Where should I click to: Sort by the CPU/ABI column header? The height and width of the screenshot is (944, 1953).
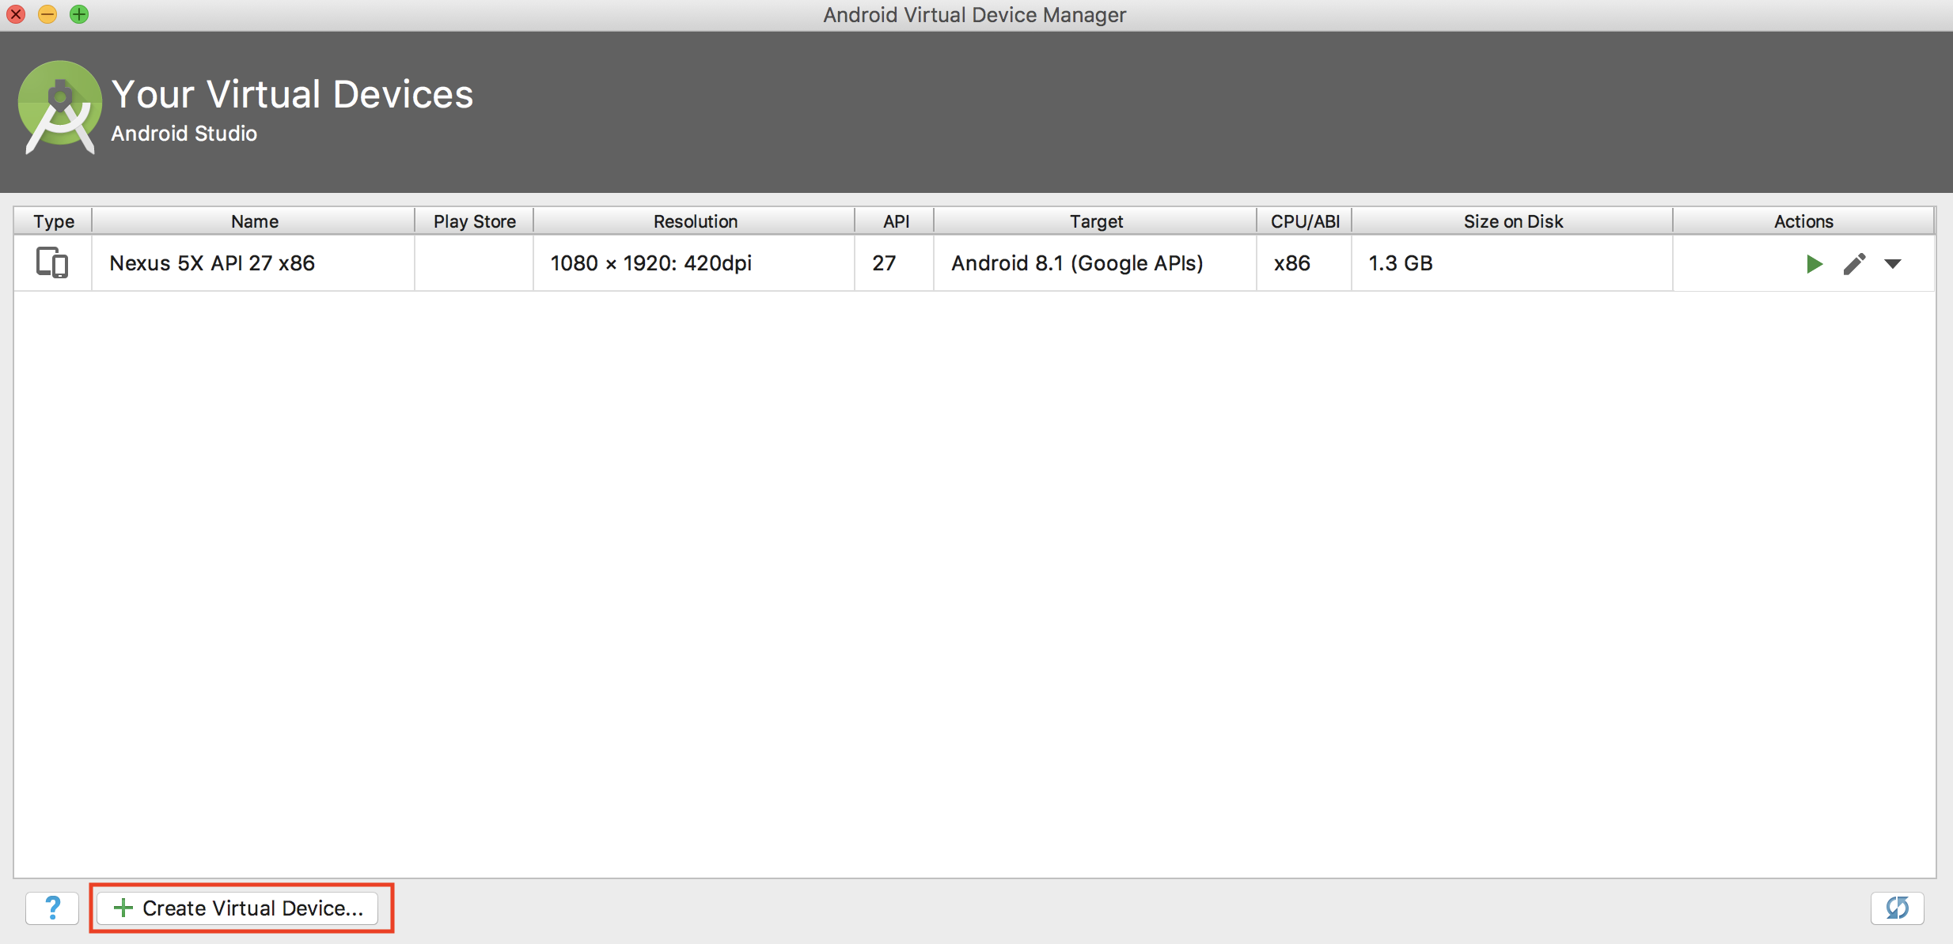[x=1305, y=221]
